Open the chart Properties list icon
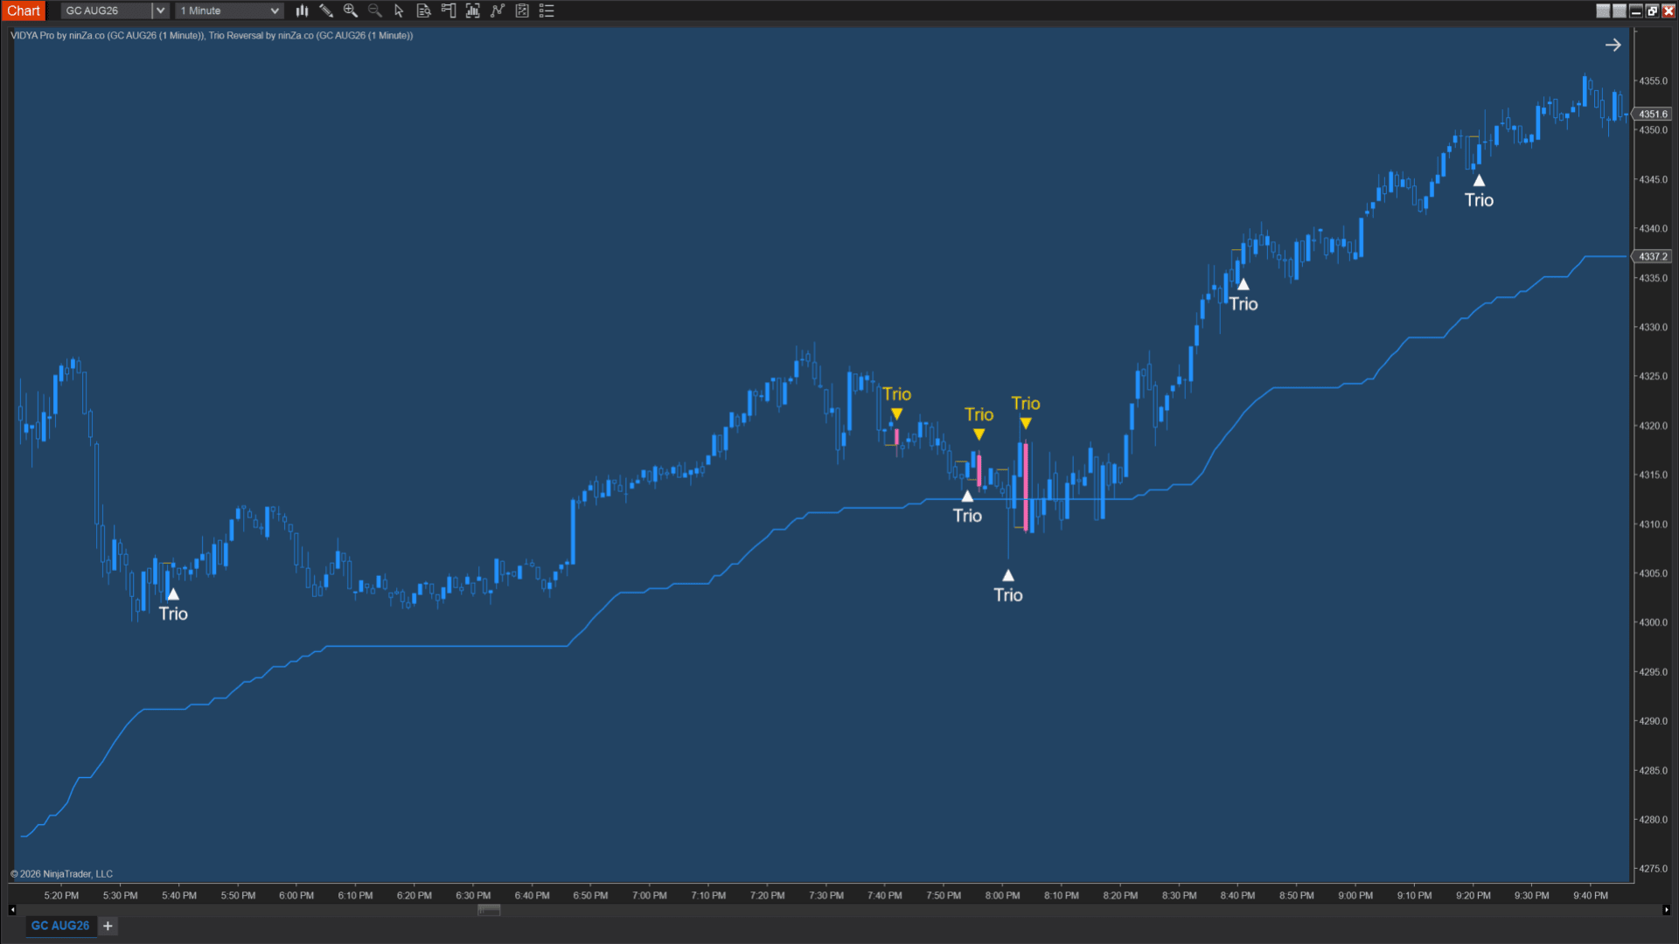This screenshot has width=1679, height=944. pos(547,10)
